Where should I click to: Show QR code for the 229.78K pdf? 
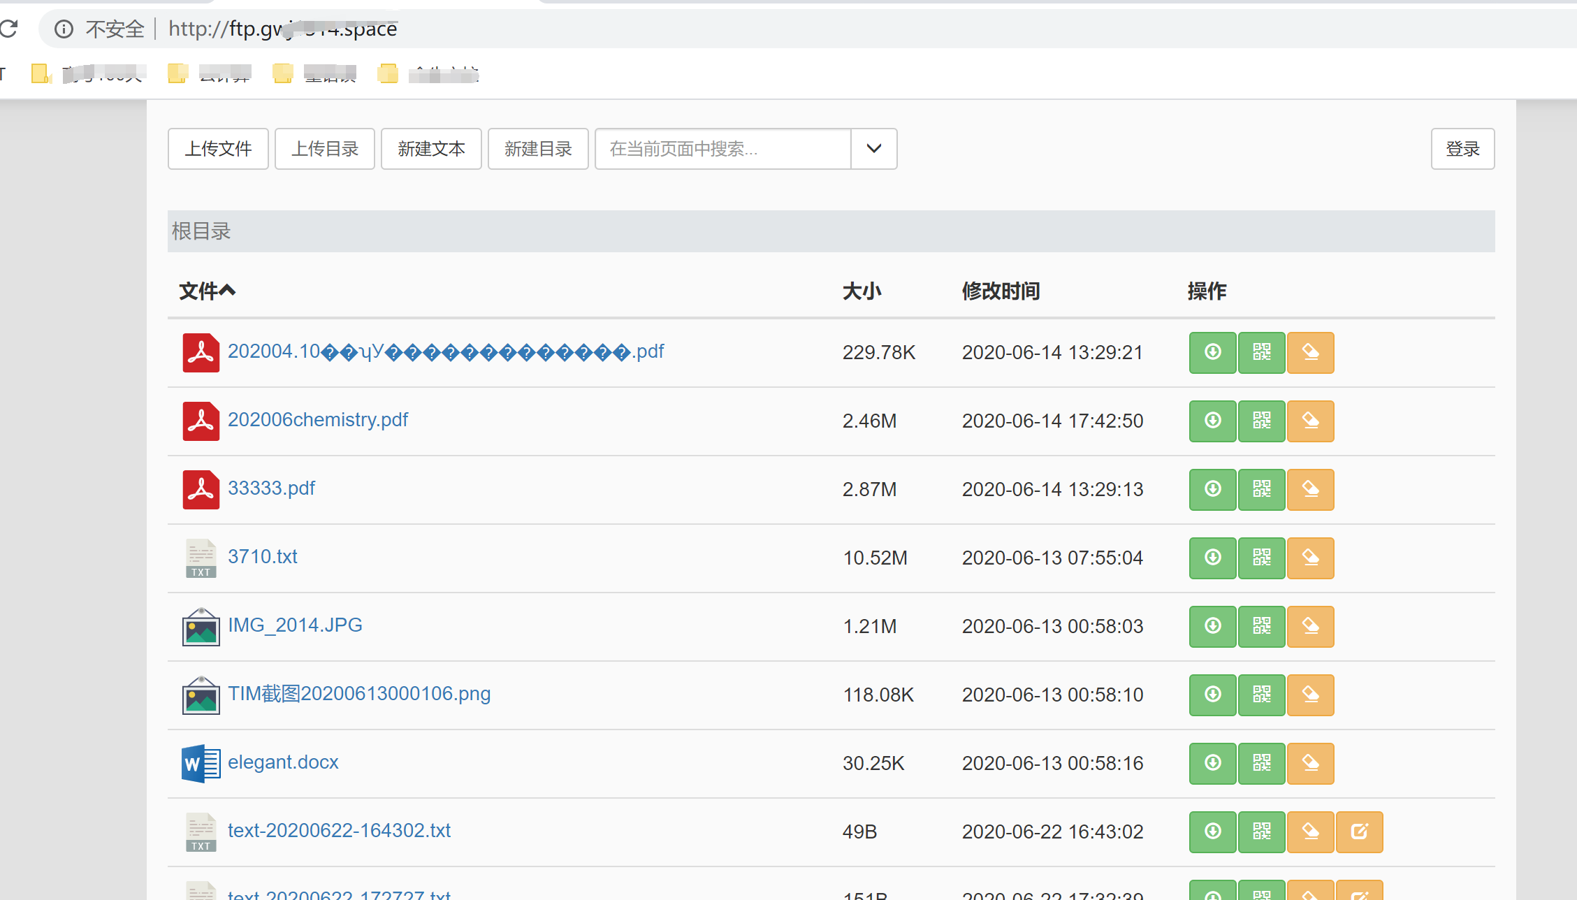(x=1261, y=352)
